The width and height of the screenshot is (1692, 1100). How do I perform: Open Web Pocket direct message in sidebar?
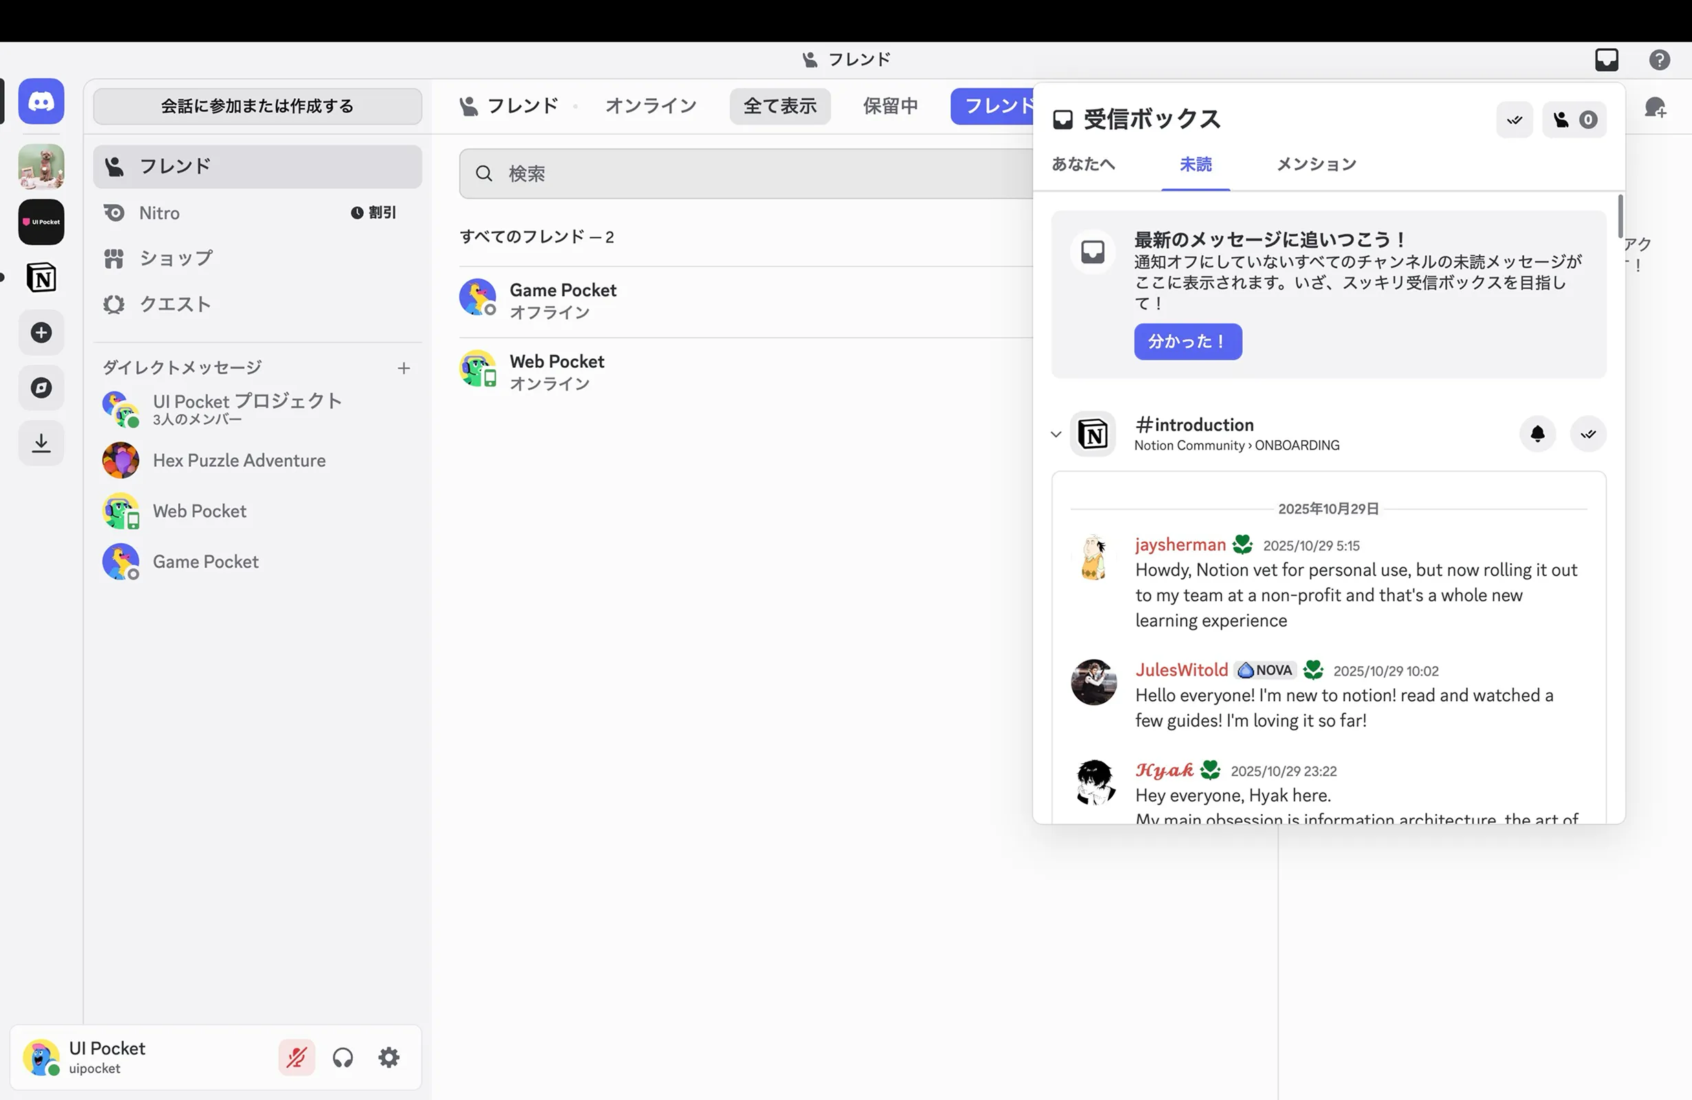tap(257, 511)
